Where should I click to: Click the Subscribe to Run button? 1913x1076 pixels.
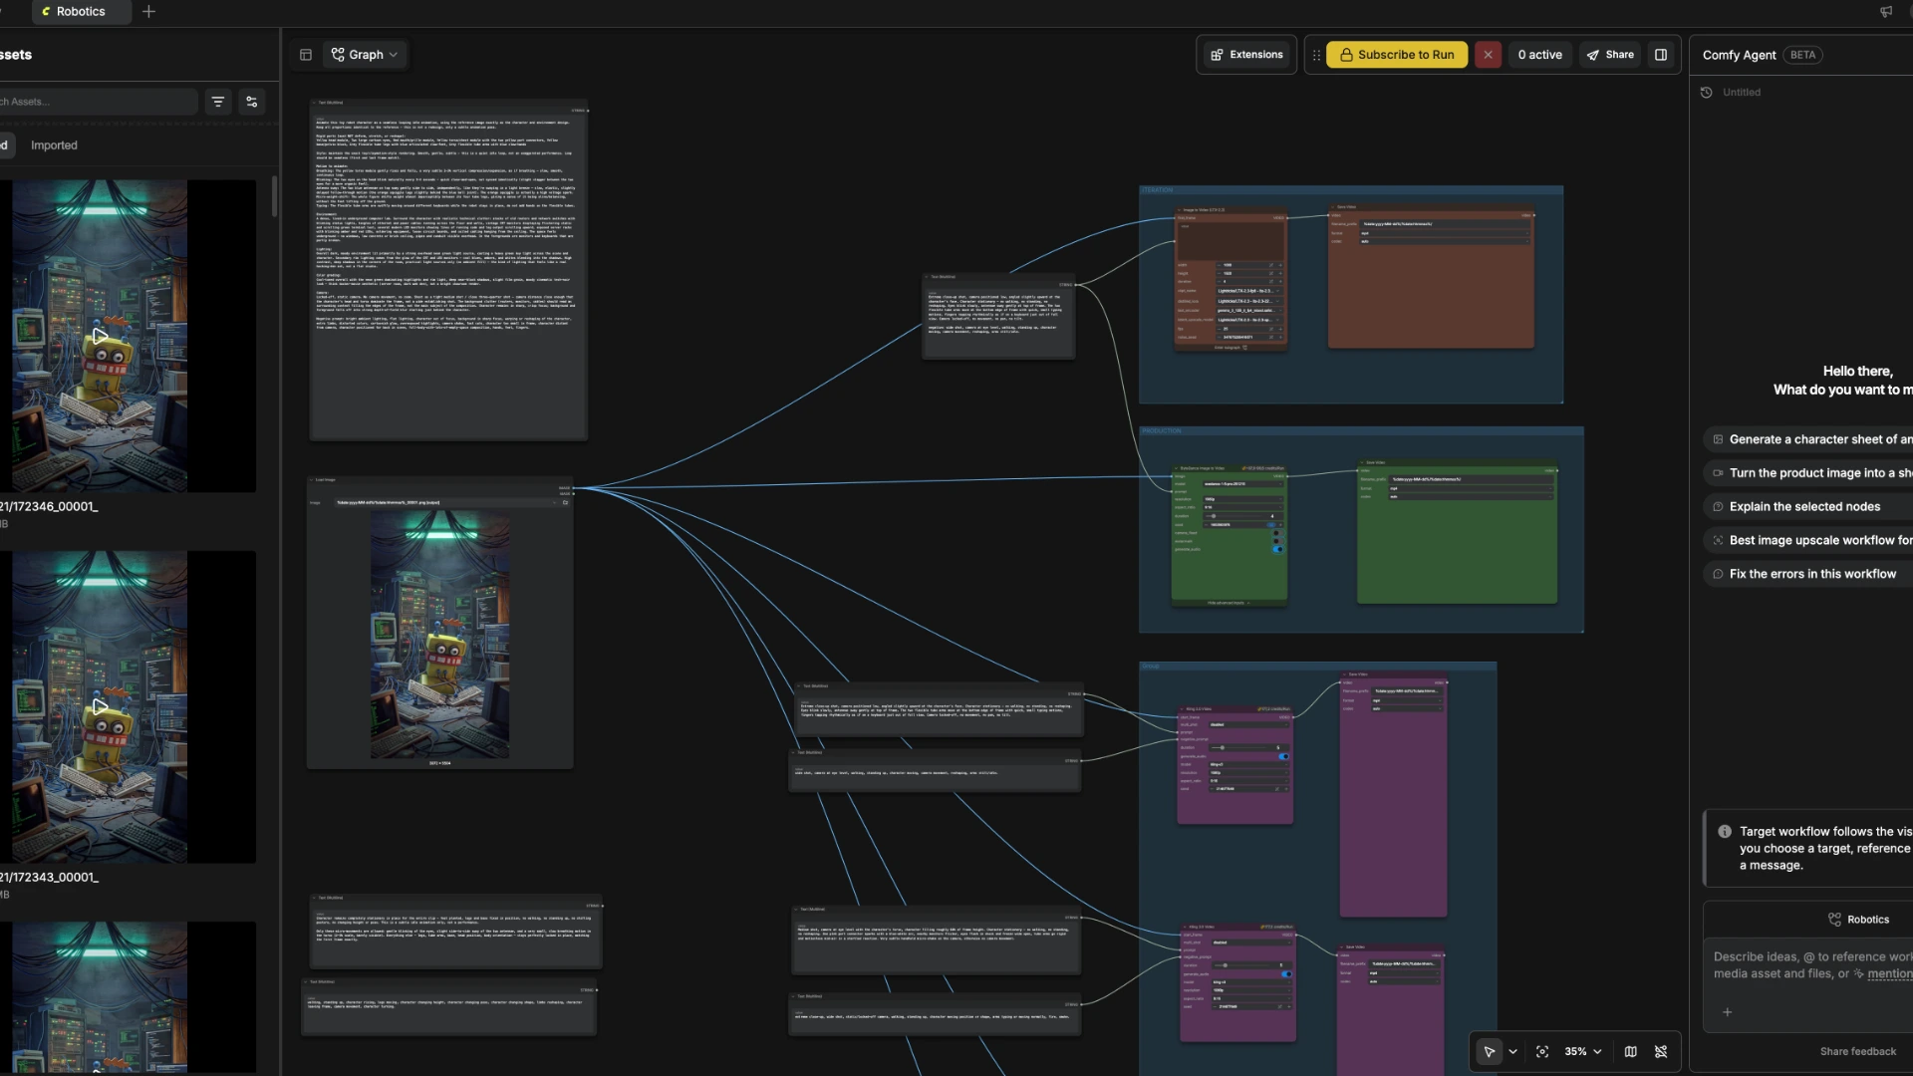[x=1396, y=55]
